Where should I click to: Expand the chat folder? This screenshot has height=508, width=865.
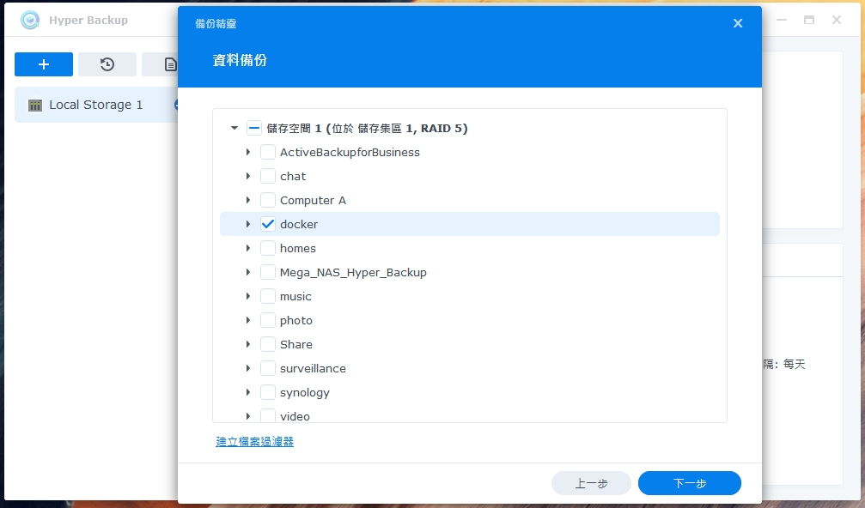click(x=248, y=176)
